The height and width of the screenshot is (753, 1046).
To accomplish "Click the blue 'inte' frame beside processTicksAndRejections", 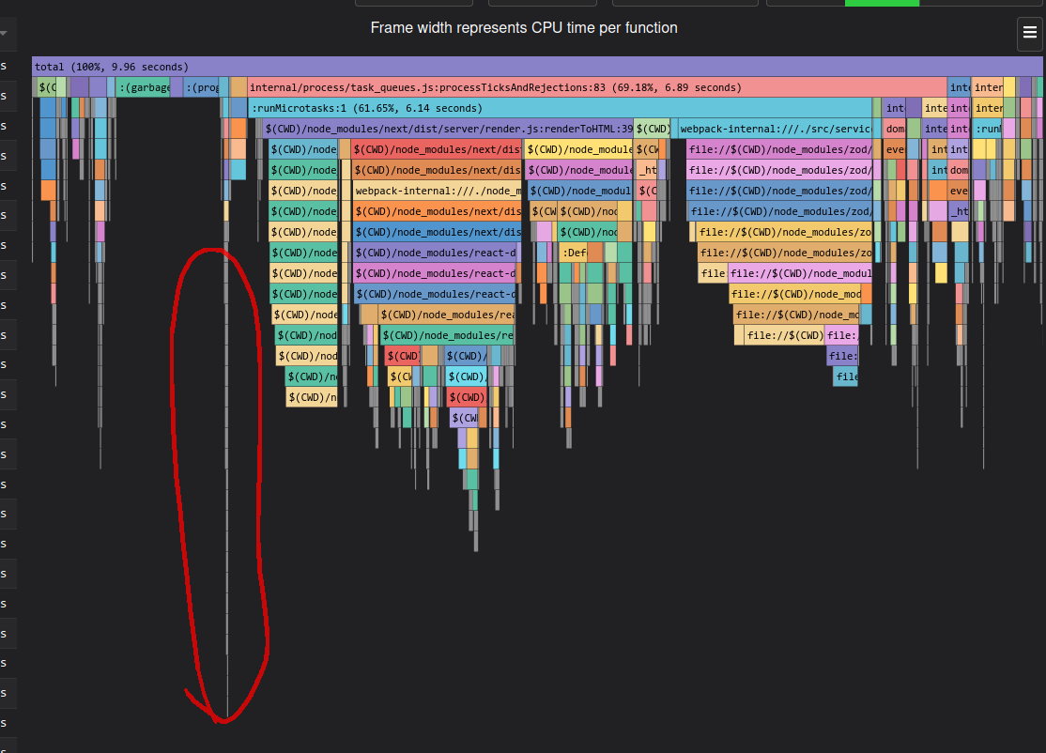I will point(960,87).
